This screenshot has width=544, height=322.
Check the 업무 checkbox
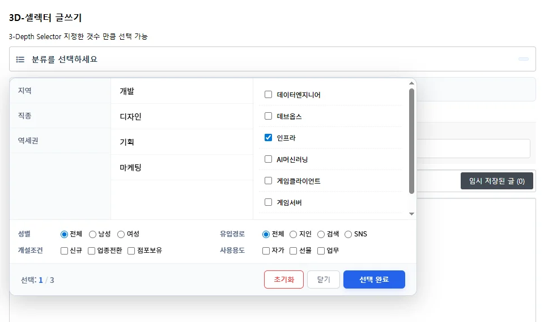tap(321, 251)
